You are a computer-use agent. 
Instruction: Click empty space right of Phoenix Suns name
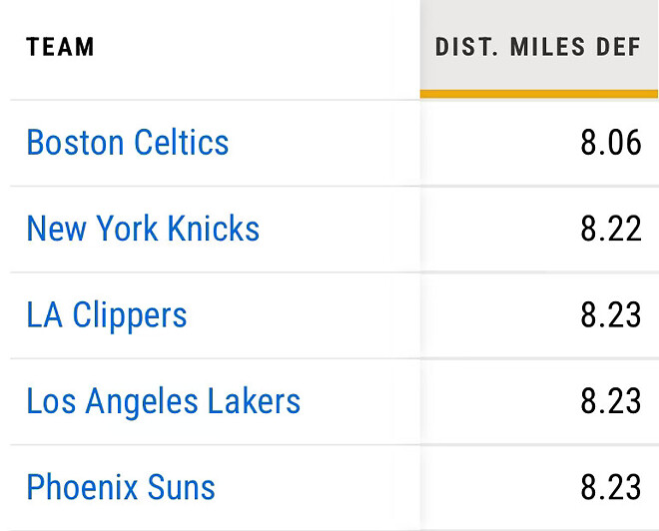(x=320, y=487)
